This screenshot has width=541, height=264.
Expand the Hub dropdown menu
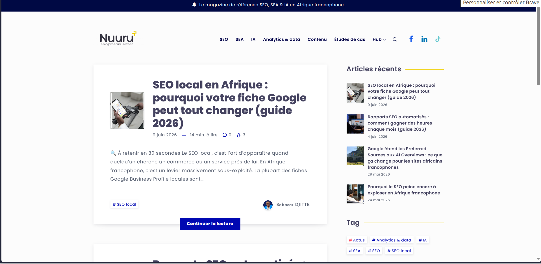tap(379, 39)
